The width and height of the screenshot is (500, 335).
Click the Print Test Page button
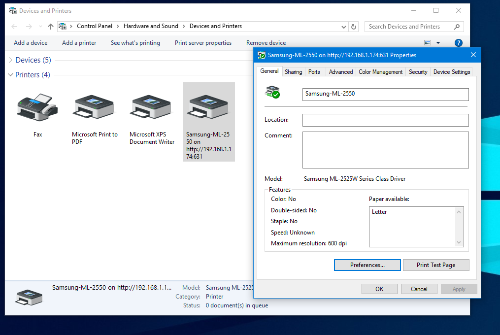[435, 265]
